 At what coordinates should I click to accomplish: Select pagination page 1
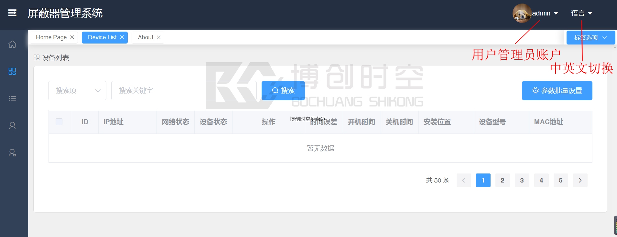point(483,180)
